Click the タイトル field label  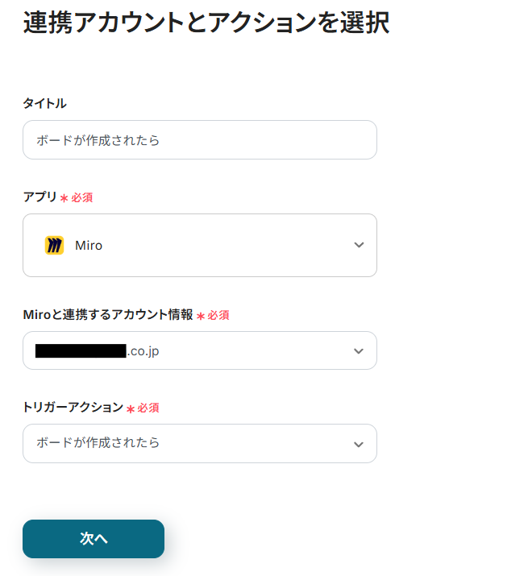coord(44,103)
